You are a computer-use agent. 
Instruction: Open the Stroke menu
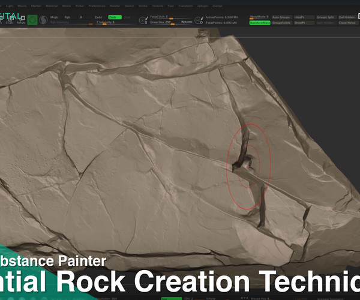tap(143, 6)
